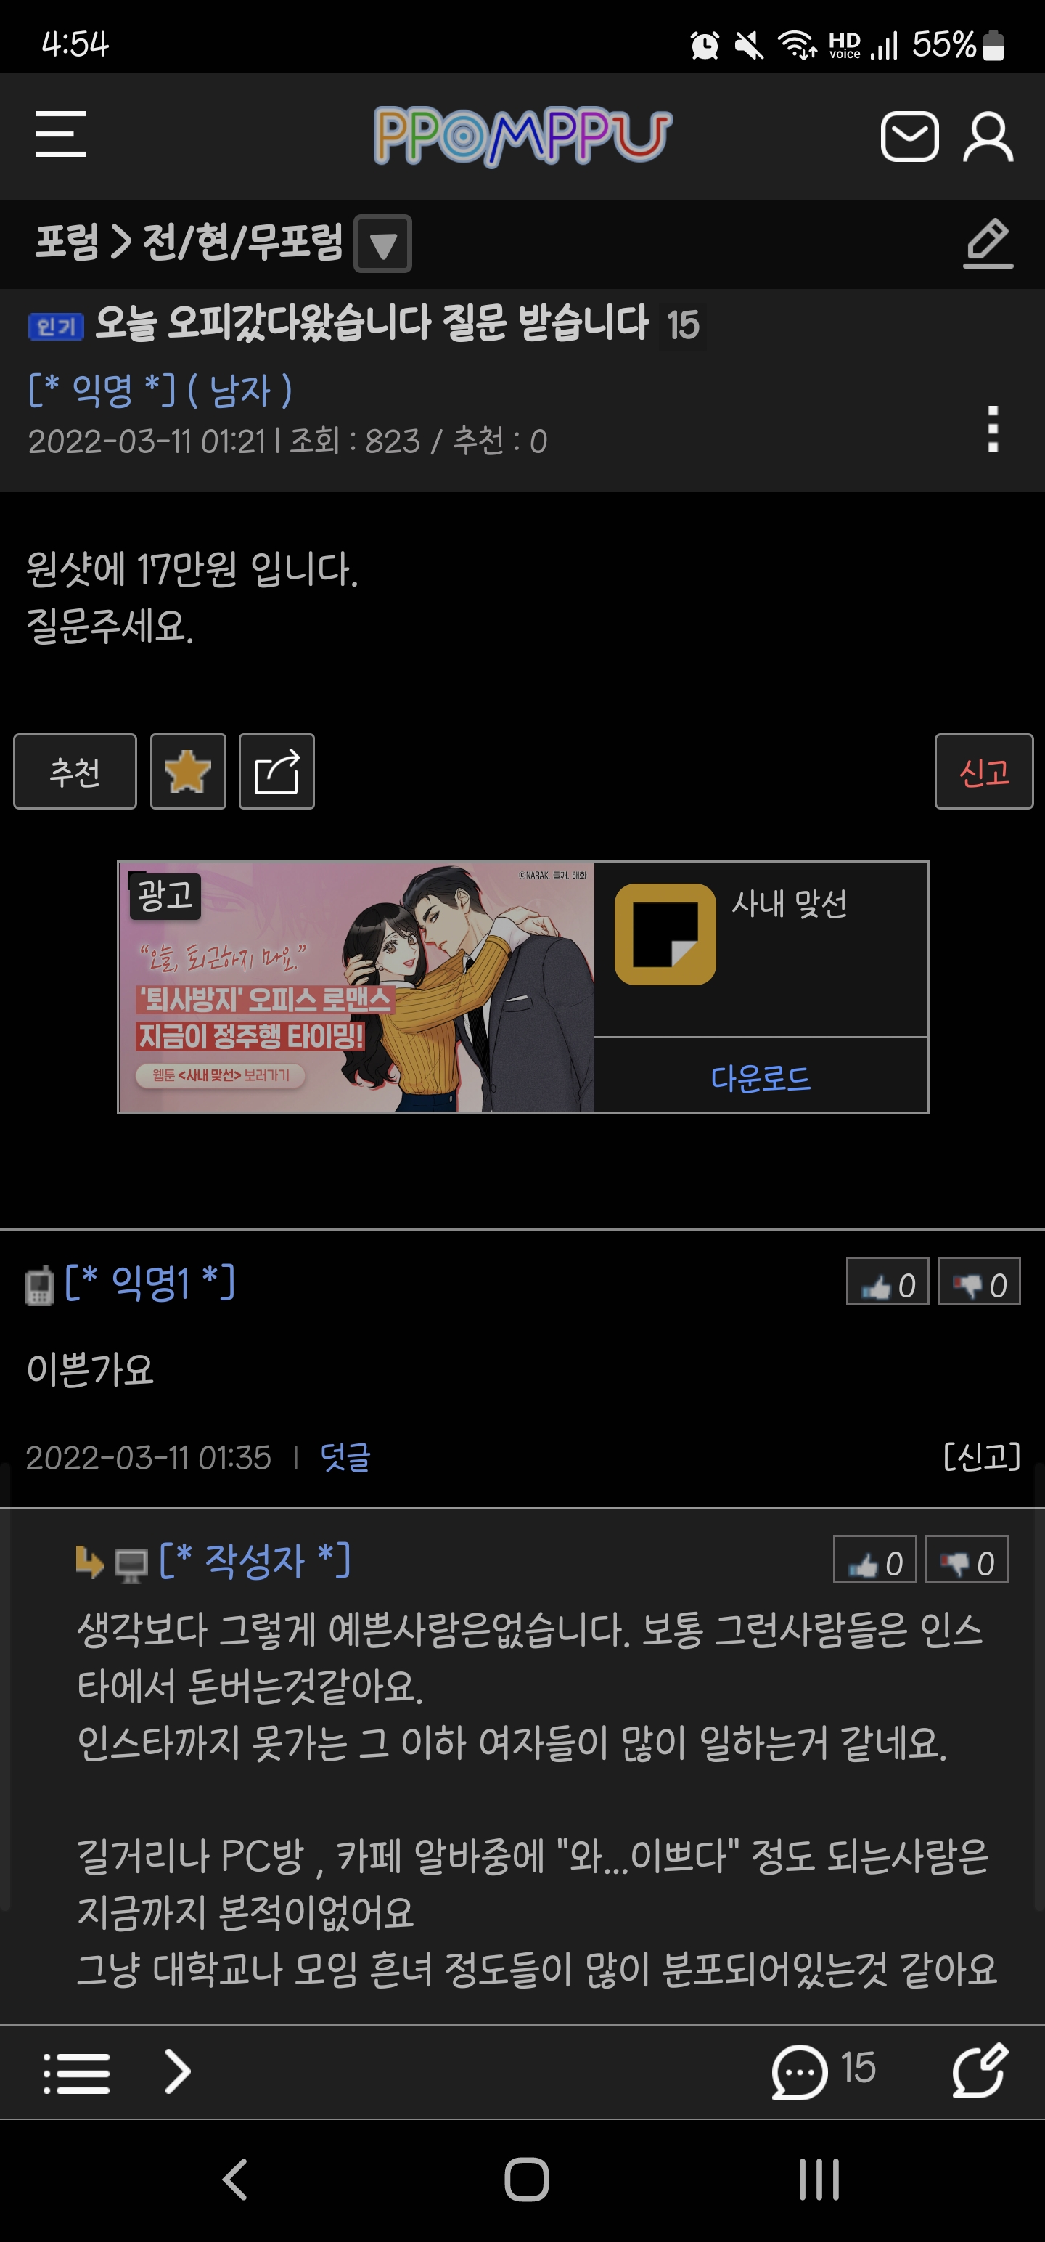Go to next post with chevron arrow
Screen dimensions: 1045x2242
coord(178,2072)
